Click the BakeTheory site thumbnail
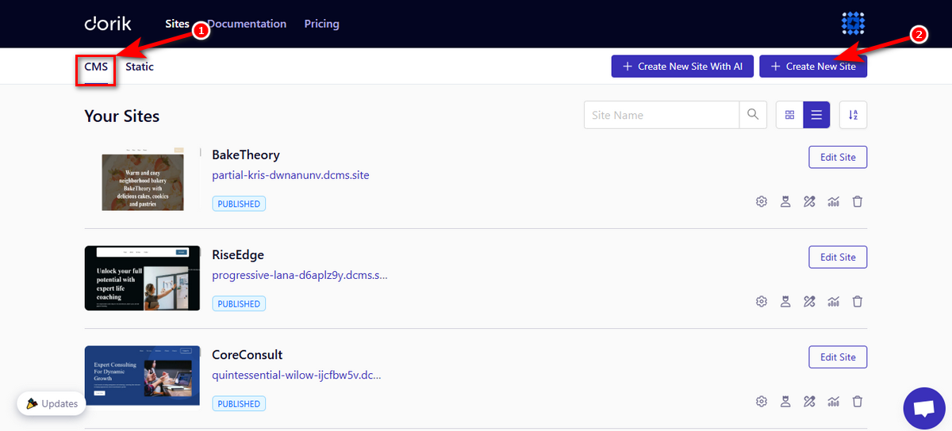Viewport: 952px width, 431px height. pyautogui.click(x=143, y=178)
